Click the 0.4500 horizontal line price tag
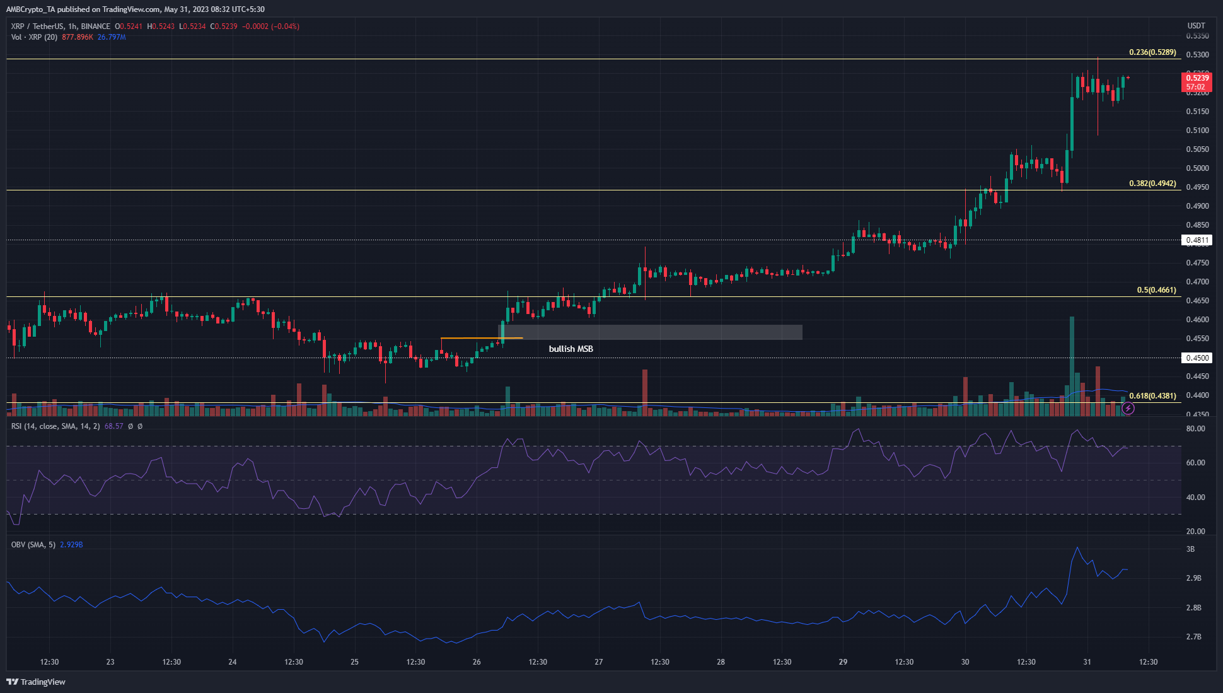This screenshot has width=1223, height=693. [1197, 358]
